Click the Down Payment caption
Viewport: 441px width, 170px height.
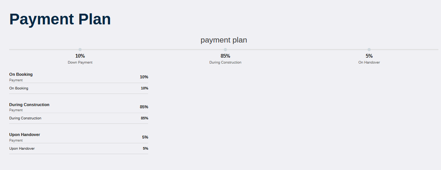tap(80, 62)
